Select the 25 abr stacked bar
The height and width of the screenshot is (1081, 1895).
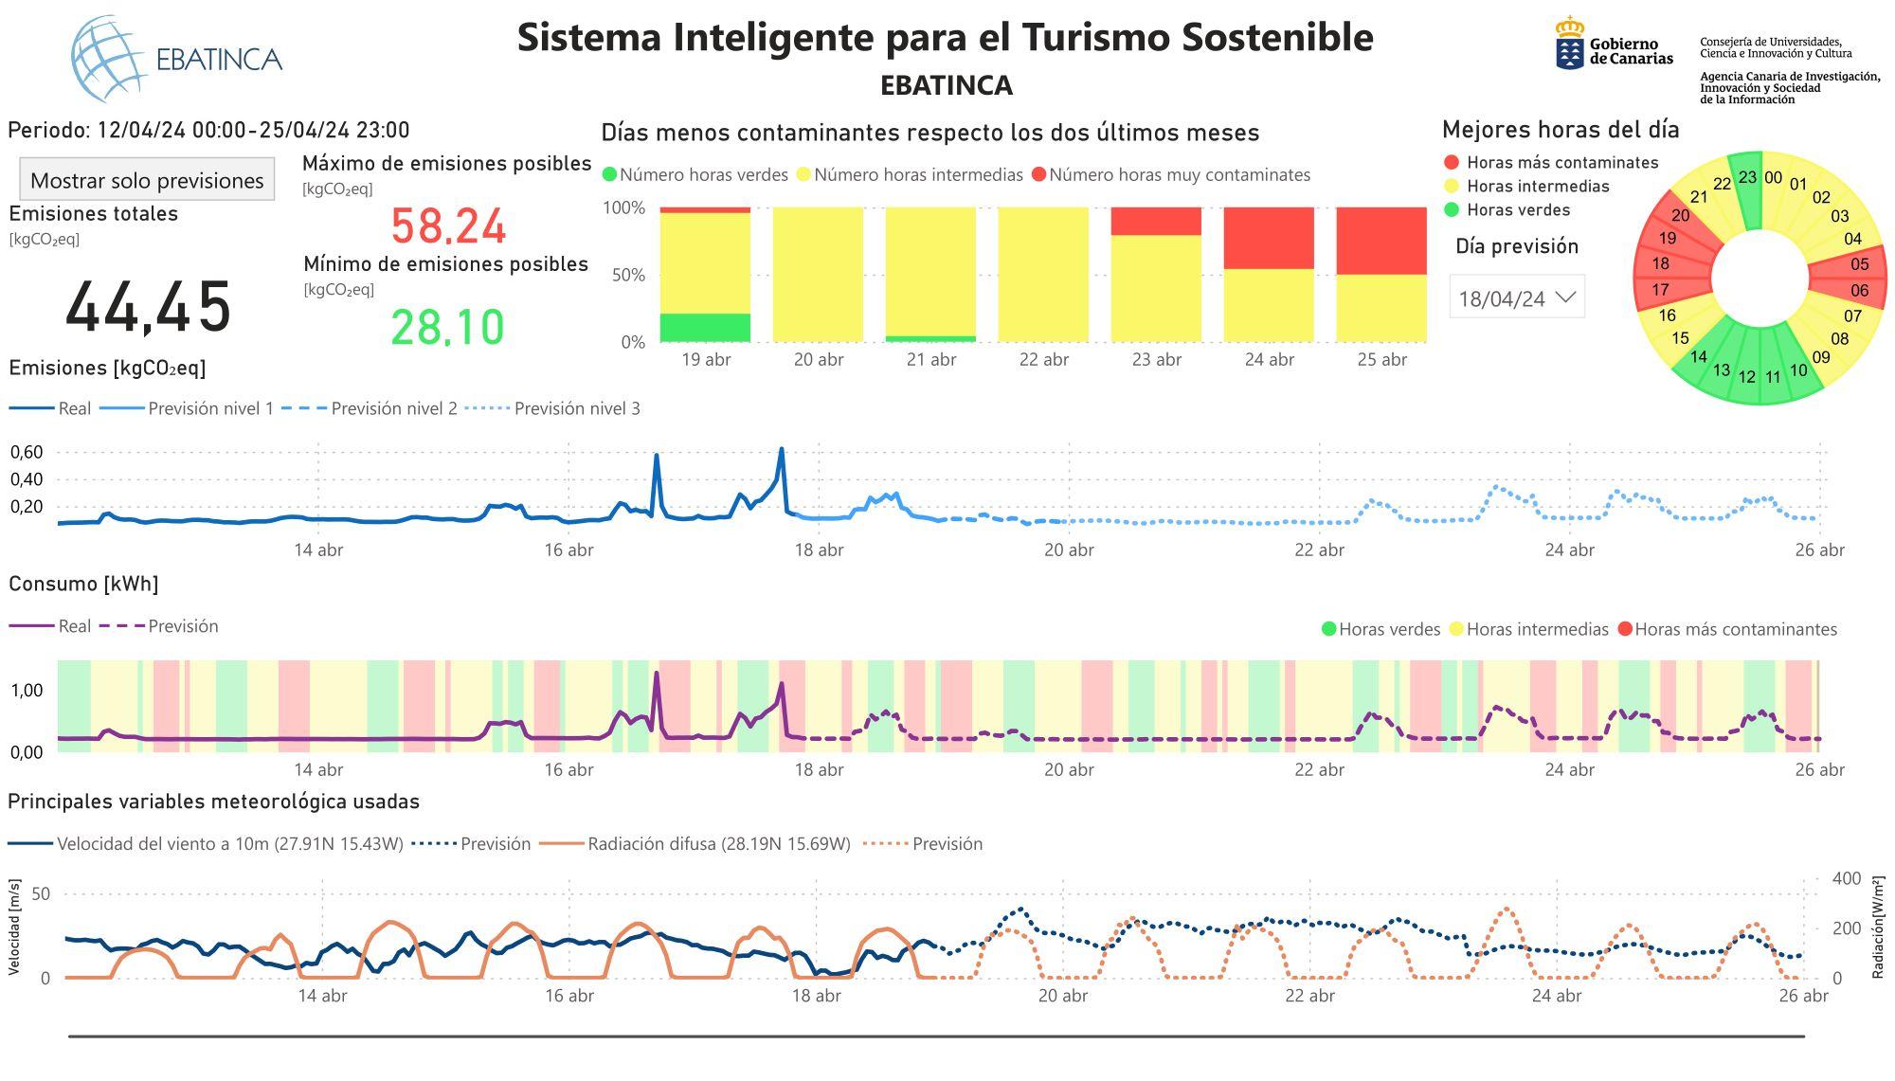click(x=1381, y=275)
